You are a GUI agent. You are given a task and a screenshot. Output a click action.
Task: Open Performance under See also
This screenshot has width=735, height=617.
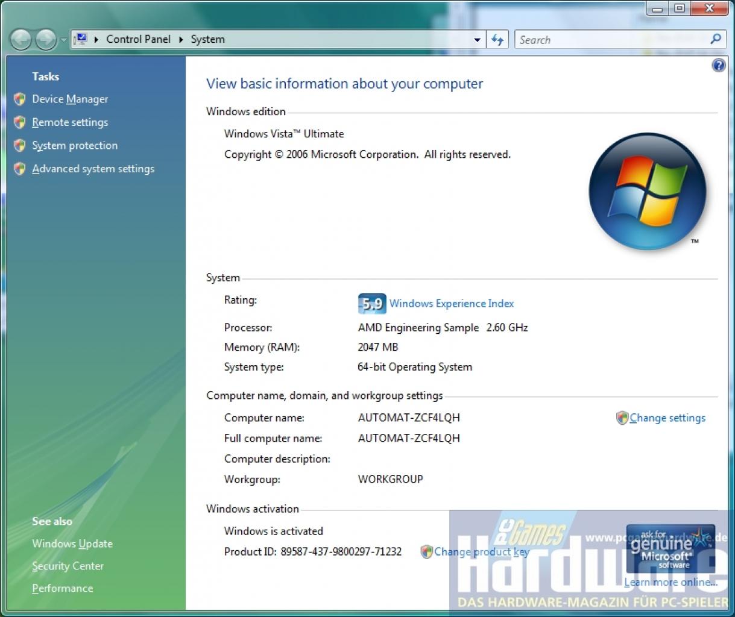pyautogui.click(x=62, y=588)
